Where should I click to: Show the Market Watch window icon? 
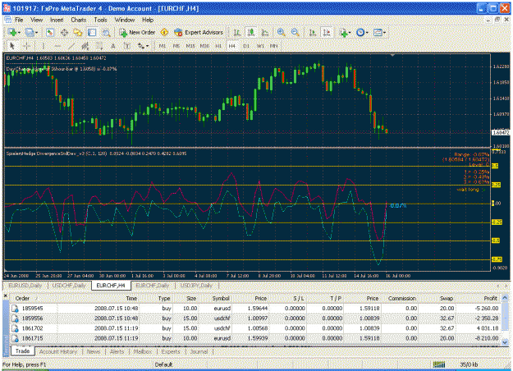(x=50, y=32)
